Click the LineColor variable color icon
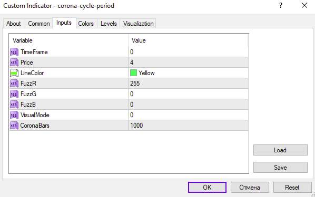The height and width of the screenshot is (197, 315). point(14,73)
